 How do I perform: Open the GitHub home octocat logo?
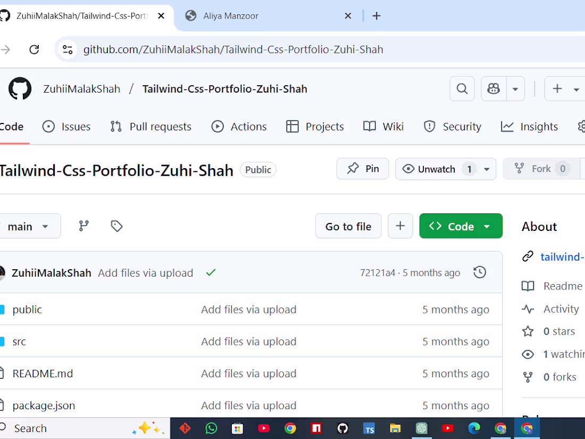click(x=20, y=88)
